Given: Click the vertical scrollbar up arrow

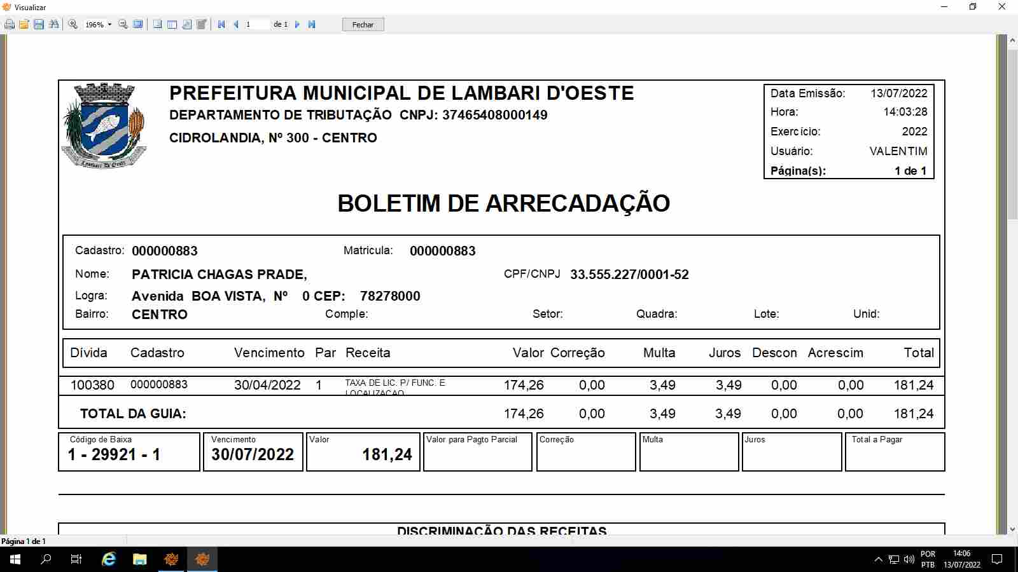Looking at the screenshot, I should point(1012,40).
